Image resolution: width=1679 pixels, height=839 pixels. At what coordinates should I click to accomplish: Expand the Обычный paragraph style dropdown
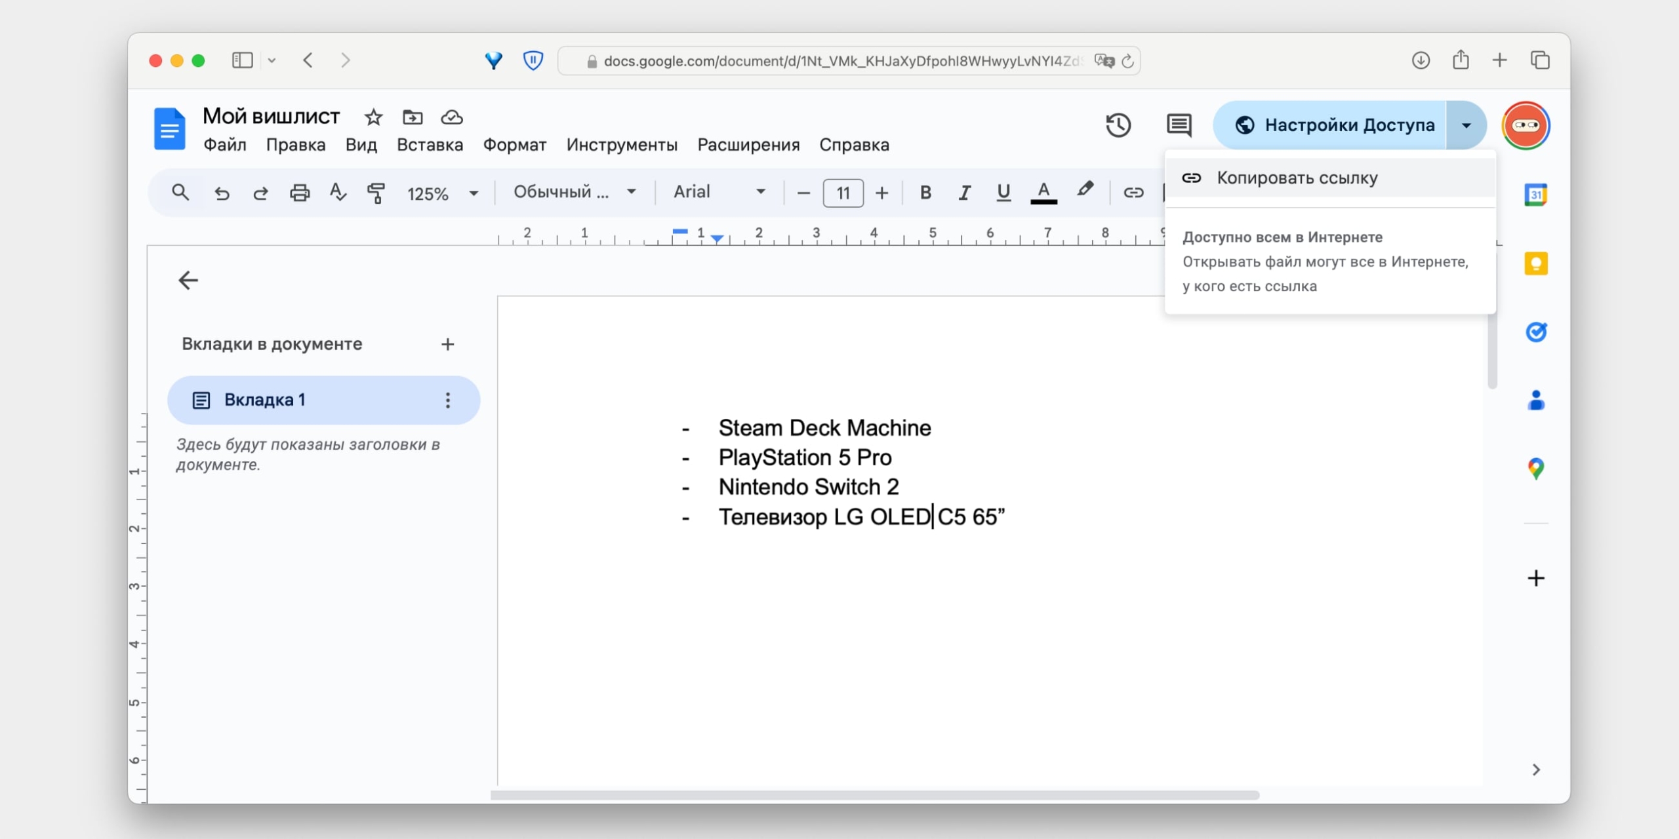[x=575, y=192]
